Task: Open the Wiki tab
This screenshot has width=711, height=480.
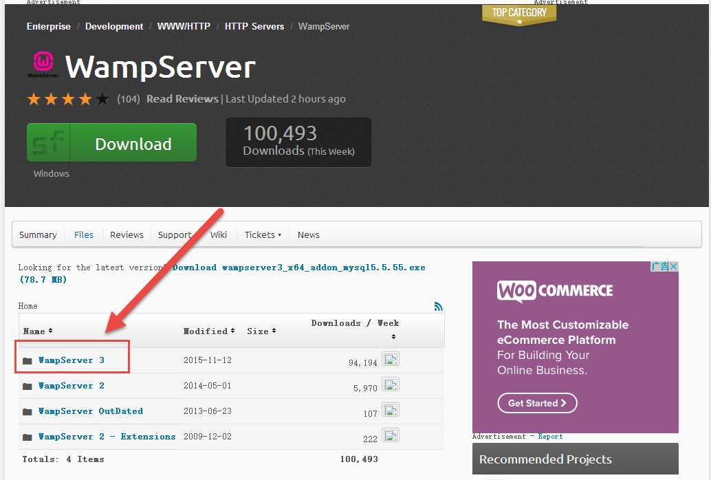Action: [x=219, y=235]
